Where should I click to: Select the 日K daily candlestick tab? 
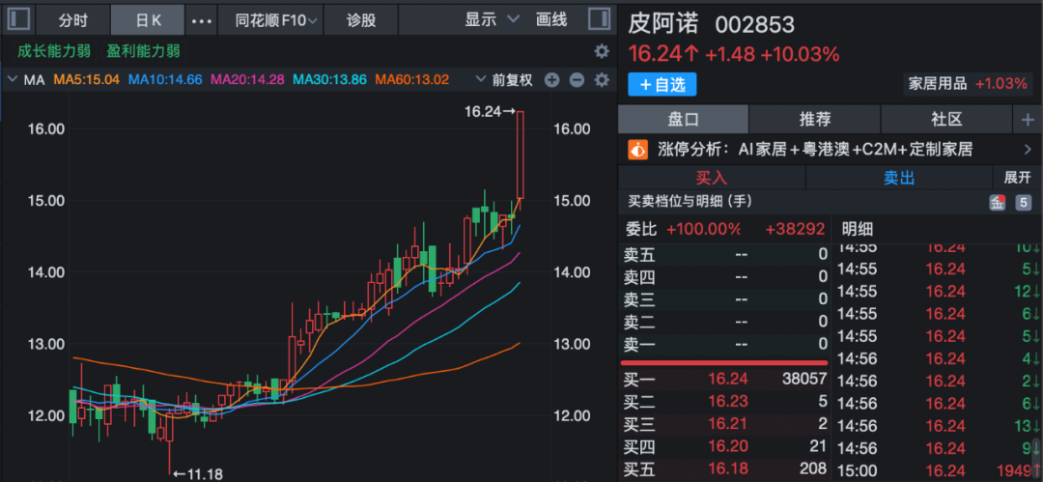(148, 19)
